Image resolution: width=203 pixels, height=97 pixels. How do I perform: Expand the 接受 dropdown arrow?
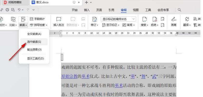pyautogui.click(x=148, y=25)
